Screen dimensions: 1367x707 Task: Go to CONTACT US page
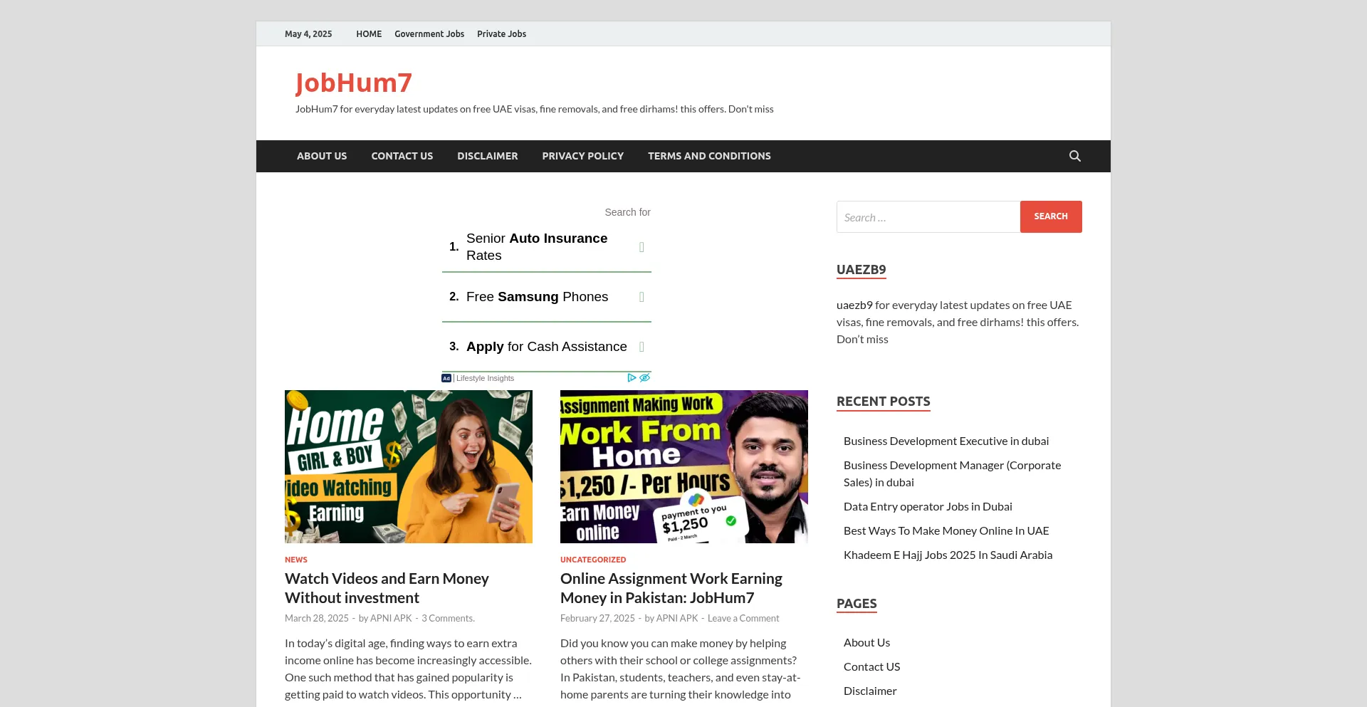402,156
